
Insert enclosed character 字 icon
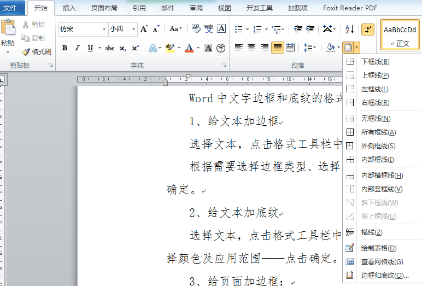pos(221,48)
